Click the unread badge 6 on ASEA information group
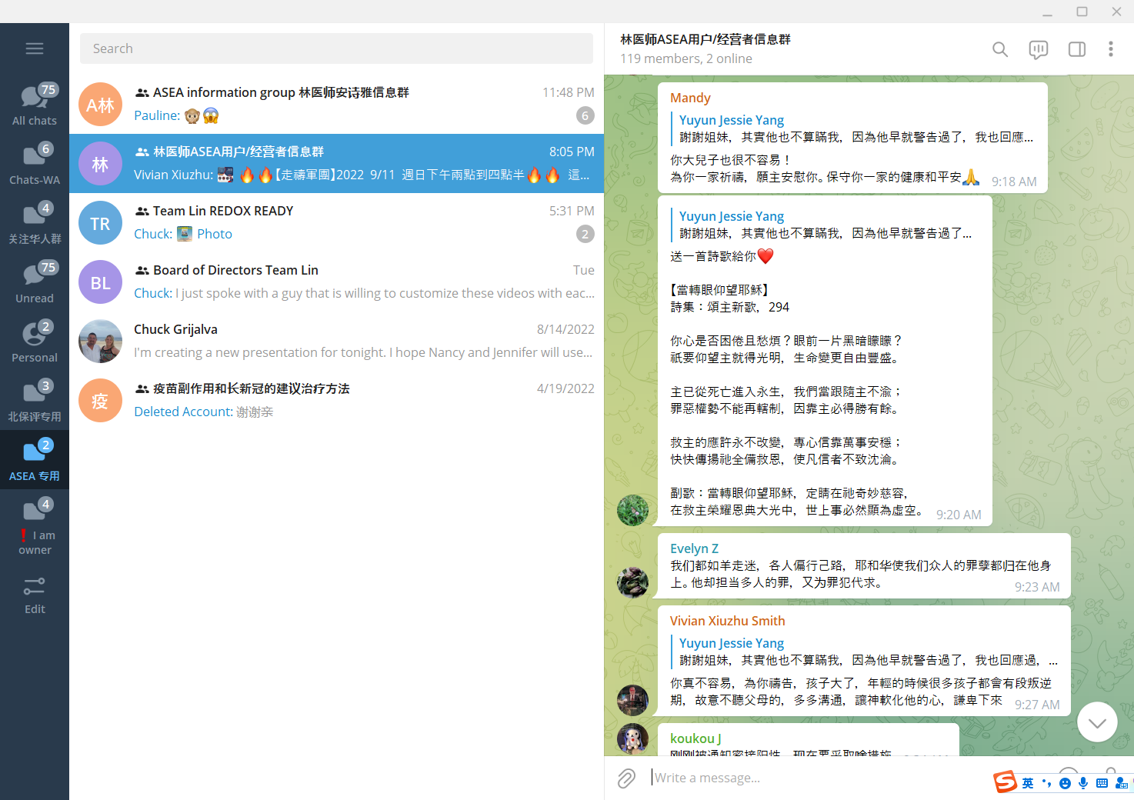 coord(585,115)
